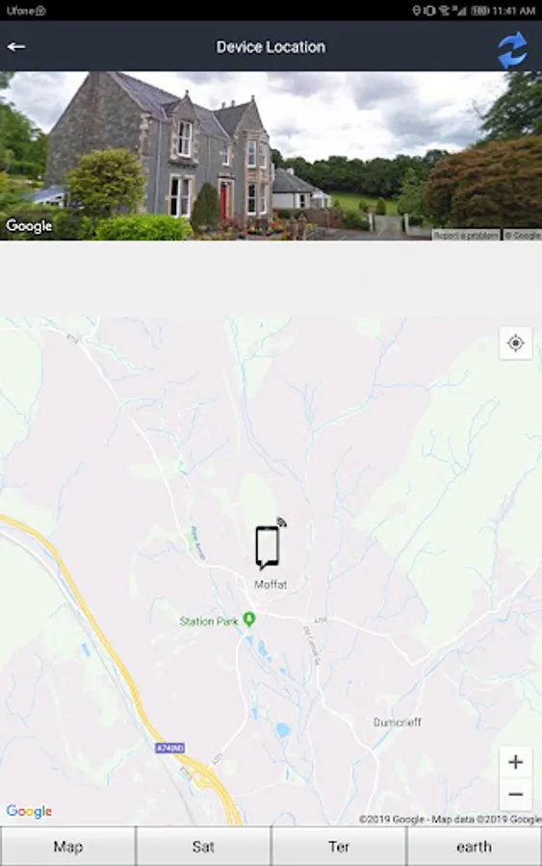Select the Ter terrain view tab
Image resolution: width=542 pixels, height=866 pixels.
(x=339, y=846)
